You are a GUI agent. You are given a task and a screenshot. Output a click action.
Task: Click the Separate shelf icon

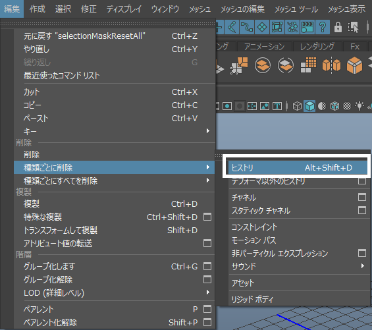[286, 65]
